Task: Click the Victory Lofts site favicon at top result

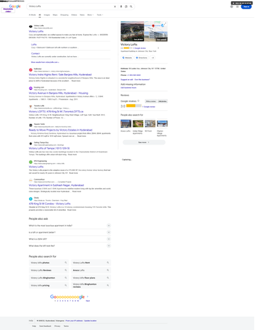Action: tap(31, 26)
